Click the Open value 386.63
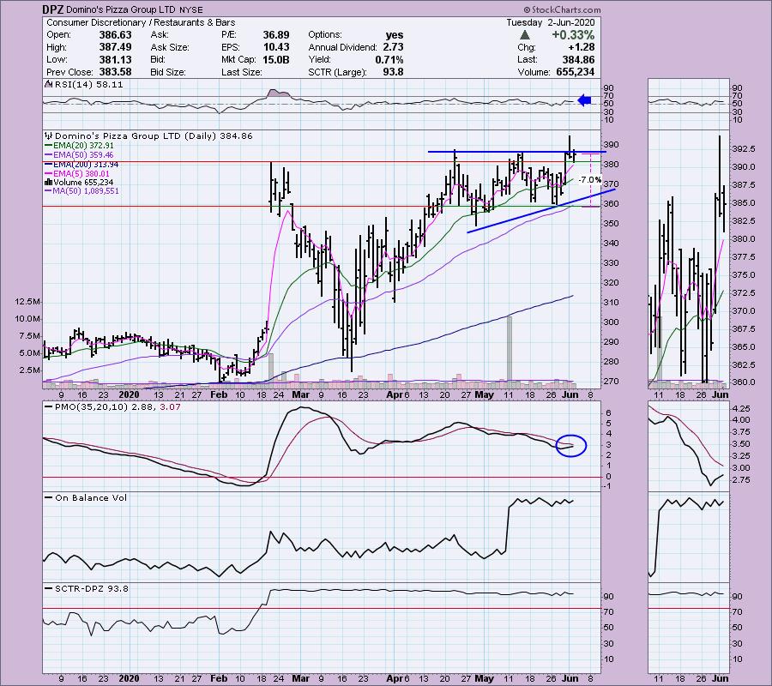This screenshot has width=772, height=686. click(x=115, y=35)
